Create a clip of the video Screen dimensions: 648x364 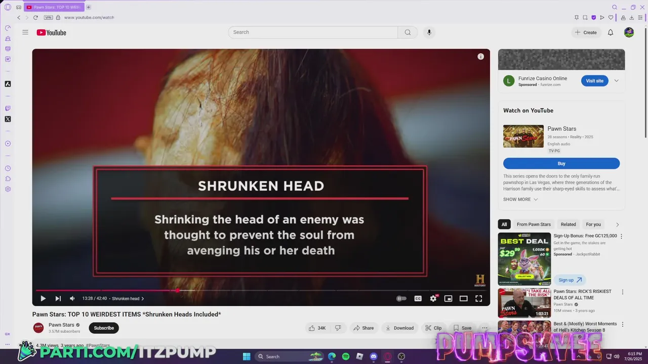[x=433, y=328]
